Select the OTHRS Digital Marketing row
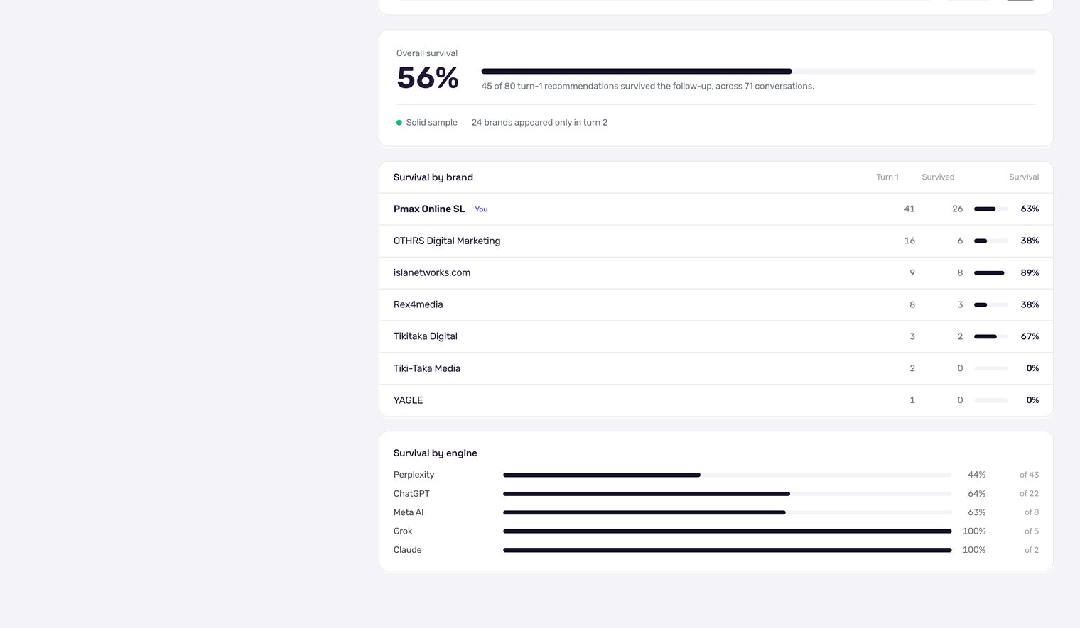1080x628 pixels. point(716,241)
